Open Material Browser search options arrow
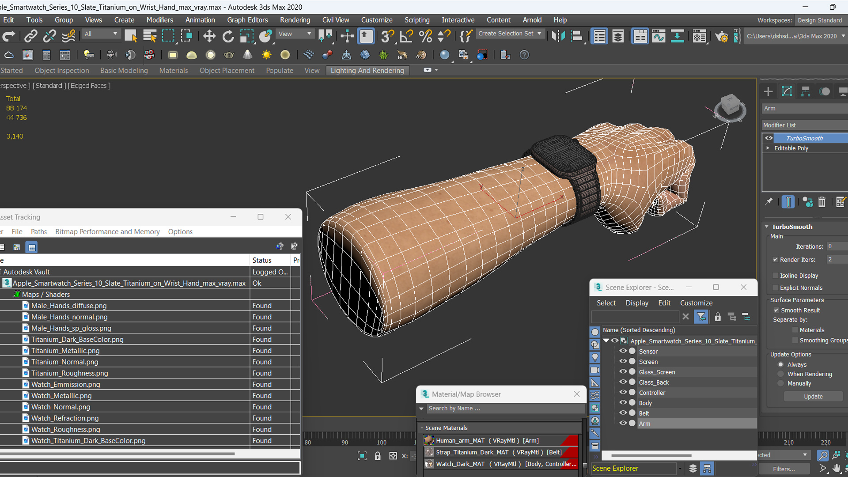Viewport: 848px width, 477px height. pos(421,409)
